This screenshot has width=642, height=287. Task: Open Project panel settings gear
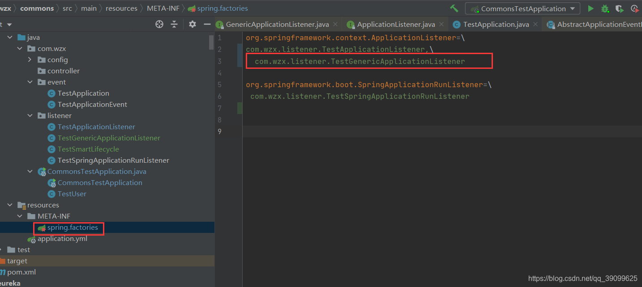[192, 25]
